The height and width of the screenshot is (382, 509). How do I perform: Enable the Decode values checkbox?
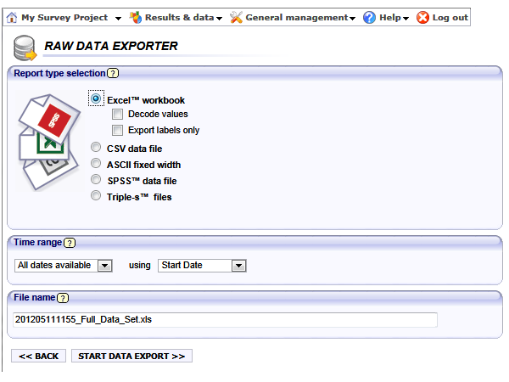pyautogui.click(x=118, y=114)
